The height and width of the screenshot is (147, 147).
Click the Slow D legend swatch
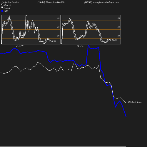point(2,4)
